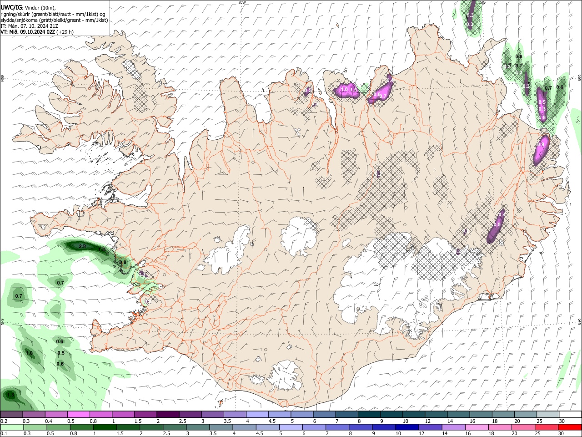Select the '15W' longitude label

(x=482, y=2)
